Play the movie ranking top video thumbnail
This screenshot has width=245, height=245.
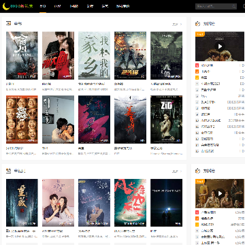point(220,46)
